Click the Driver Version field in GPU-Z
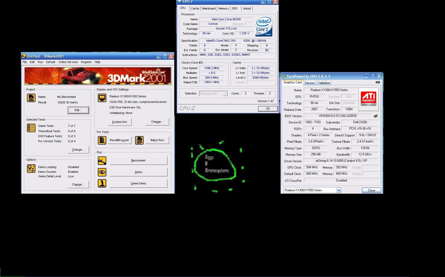 click(341, 160)
